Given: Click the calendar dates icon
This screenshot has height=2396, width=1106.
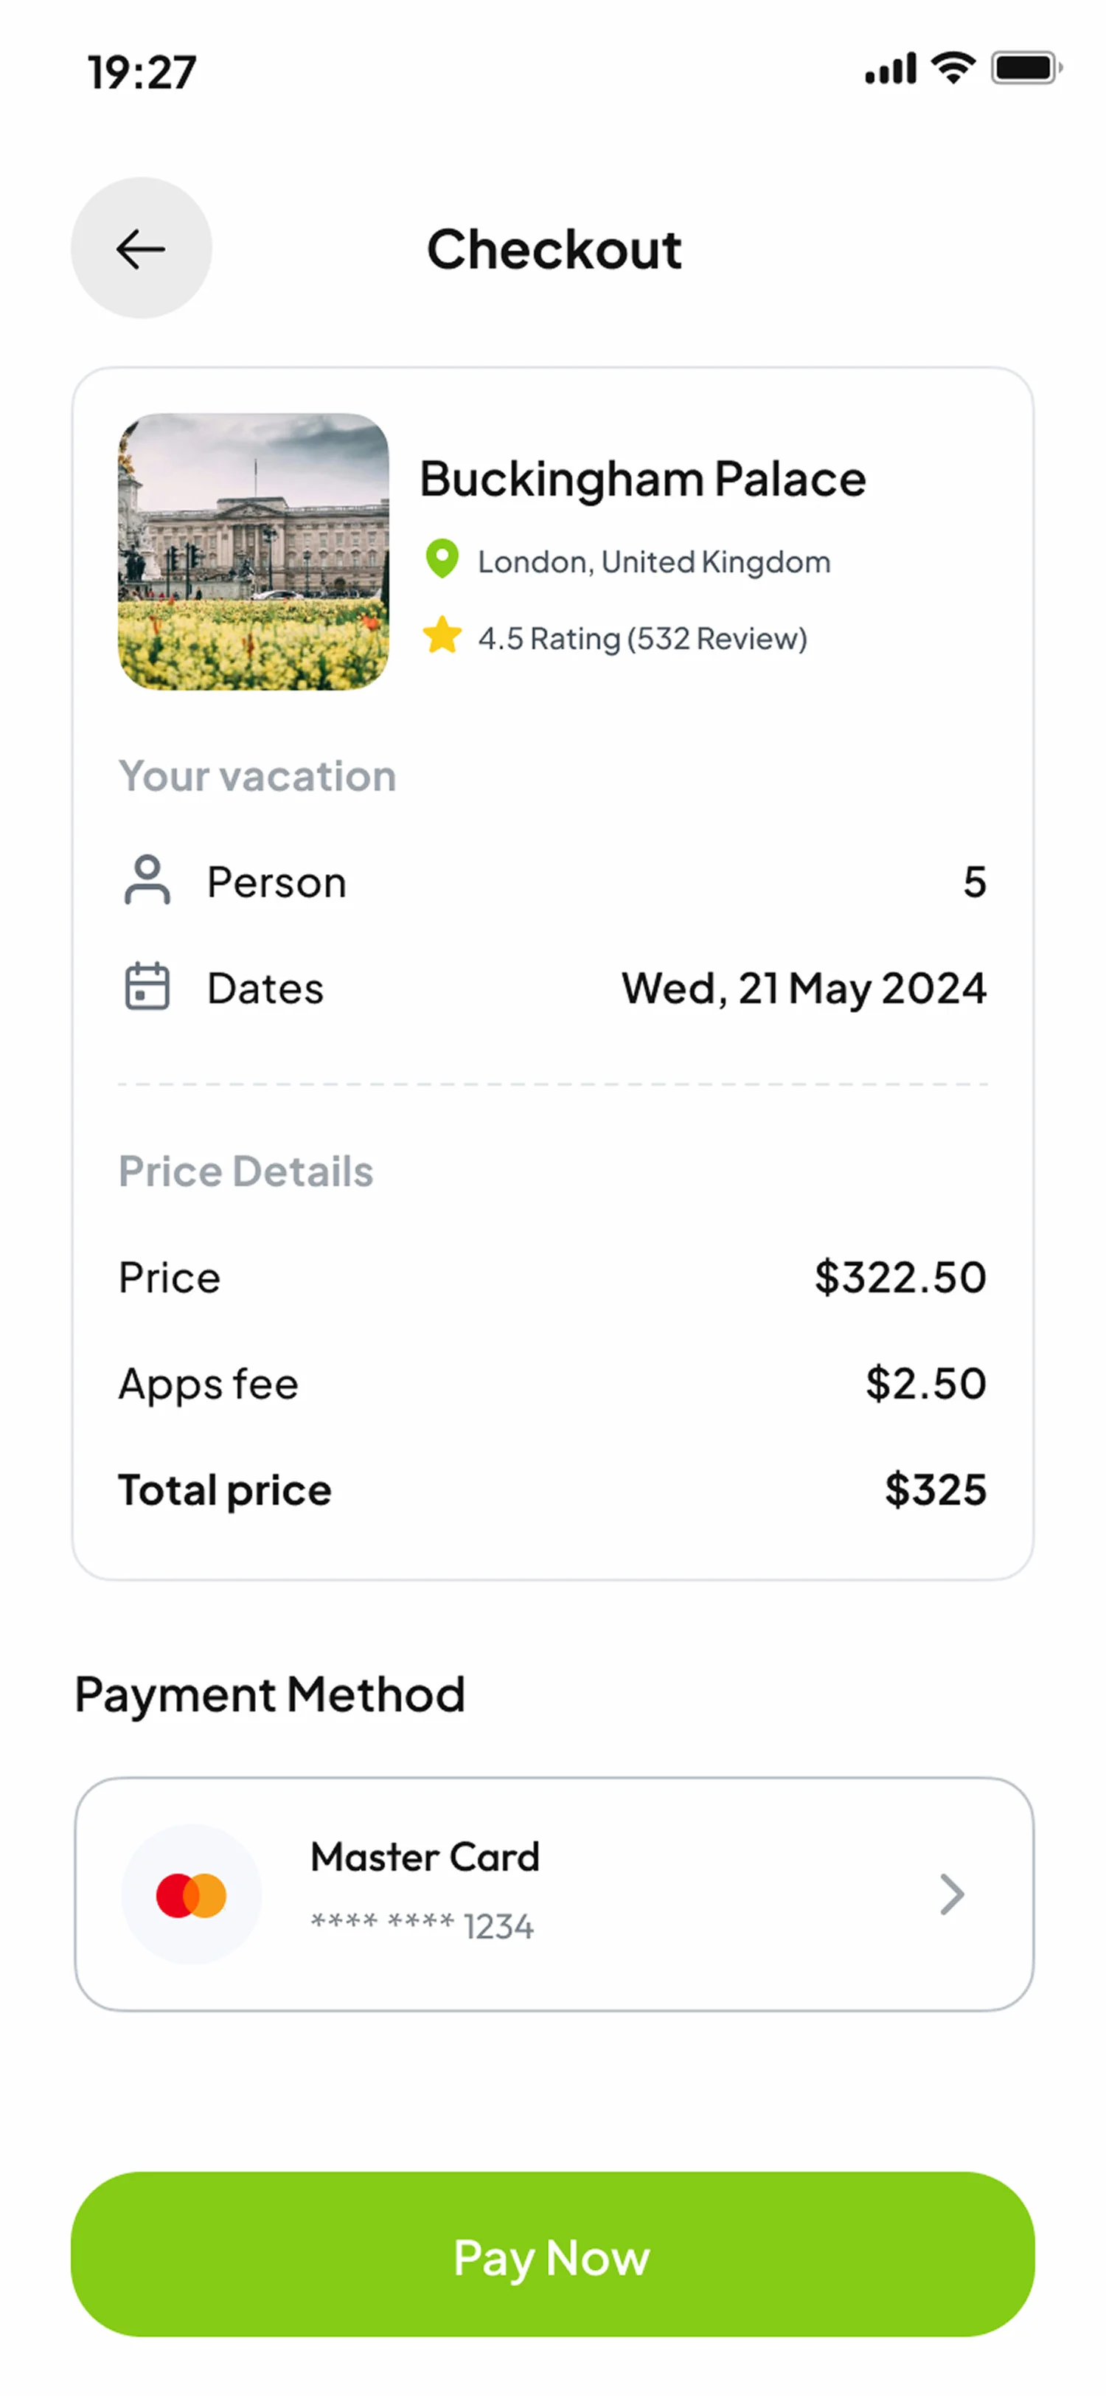Looking at the screenshot, I should pyautogui.click(x=147, y=987).
